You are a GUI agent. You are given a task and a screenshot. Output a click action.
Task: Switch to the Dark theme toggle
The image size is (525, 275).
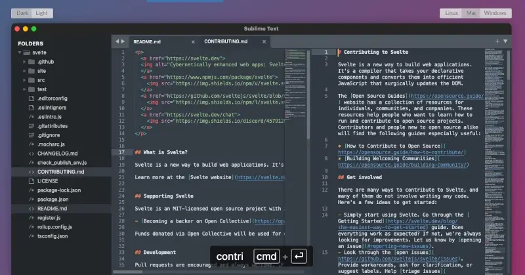coord(22,13)
